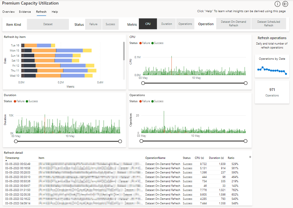
Task: Click the Ratio column header
Action: pos(231,158)
